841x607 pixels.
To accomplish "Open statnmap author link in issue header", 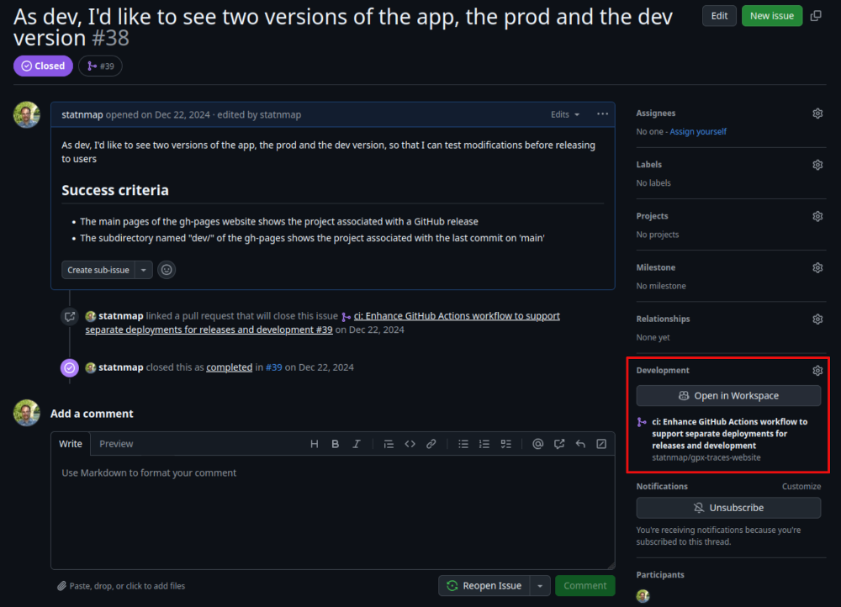I will [82, 114].
